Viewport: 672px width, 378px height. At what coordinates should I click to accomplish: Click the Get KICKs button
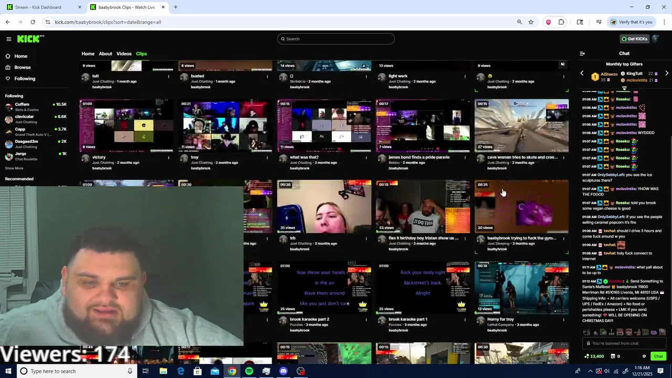point(634,39)
